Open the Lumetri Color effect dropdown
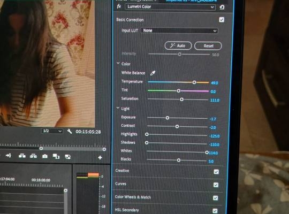The width and height of the screenshot is (289, 214). pos(170,7)
